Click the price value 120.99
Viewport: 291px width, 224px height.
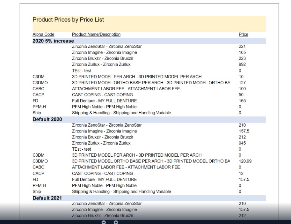245,161
